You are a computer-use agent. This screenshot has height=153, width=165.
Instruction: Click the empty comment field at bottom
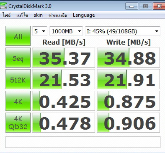pos(83,142)
